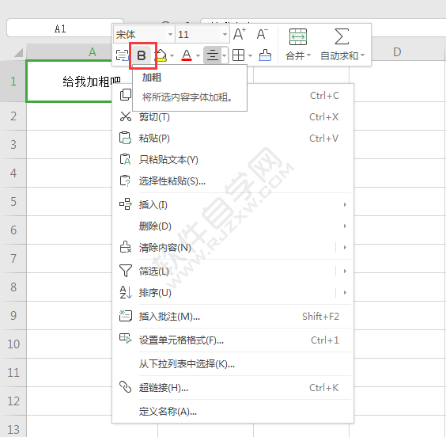The width and height of the screenshot is (446, 437).
Task: Choose 从下拉列表中选择(K)...
Action: point(232,364)
